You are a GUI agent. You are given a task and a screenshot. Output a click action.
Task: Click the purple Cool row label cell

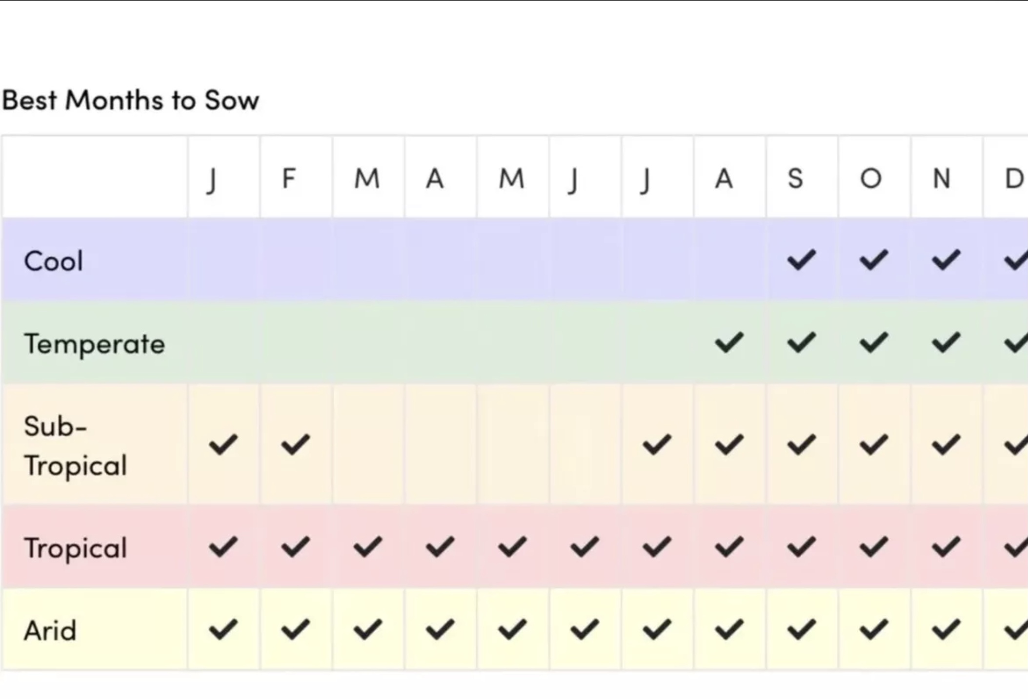pos(54,261)
